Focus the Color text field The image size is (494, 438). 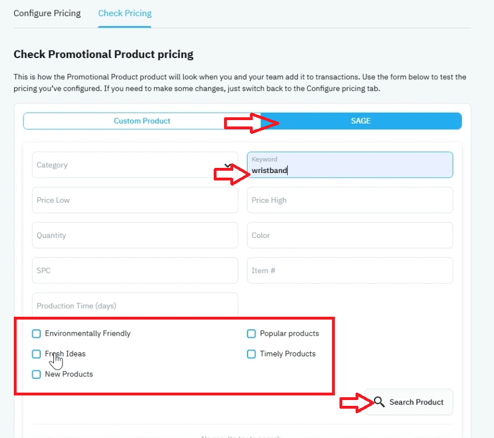[350, 235]
